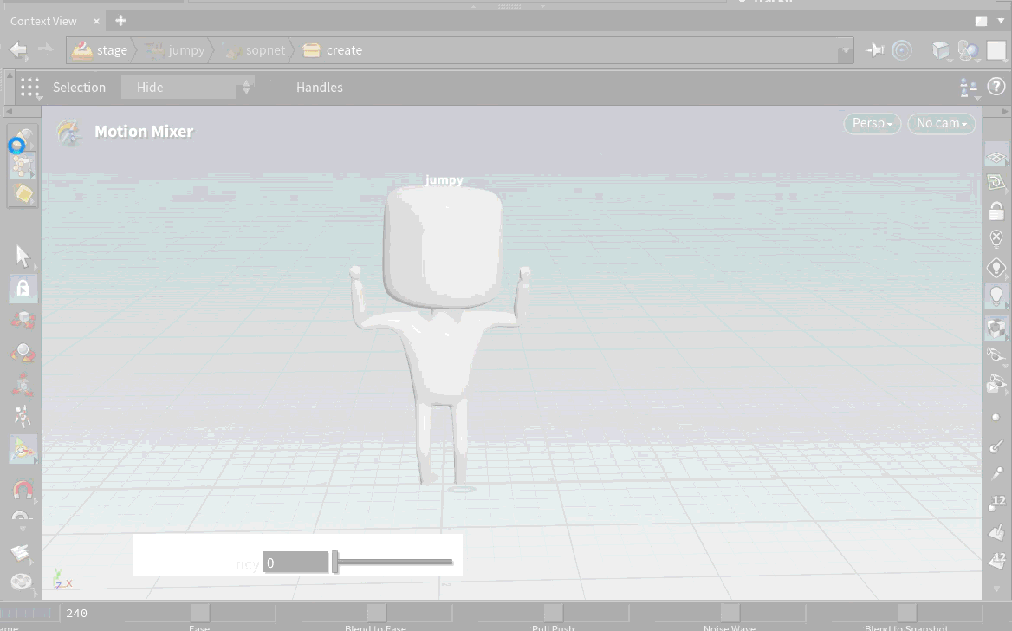Select the Motion Mixer title text
This screenshot has width=1012, height=631.
144,132
